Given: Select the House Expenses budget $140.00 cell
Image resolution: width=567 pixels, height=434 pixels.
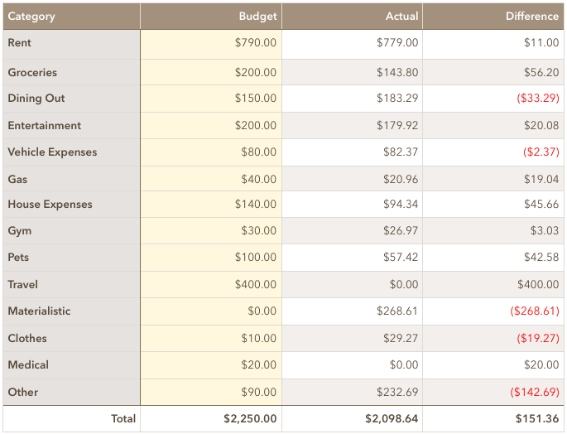Looking at the screenshot, I should point(211,204).
